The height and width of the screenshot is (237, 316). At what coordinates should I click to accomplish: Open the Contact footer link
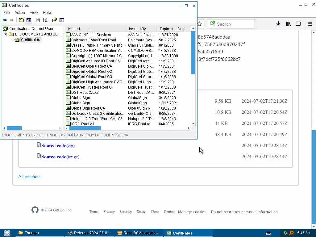pyautogui.click(x=169, y=212)
